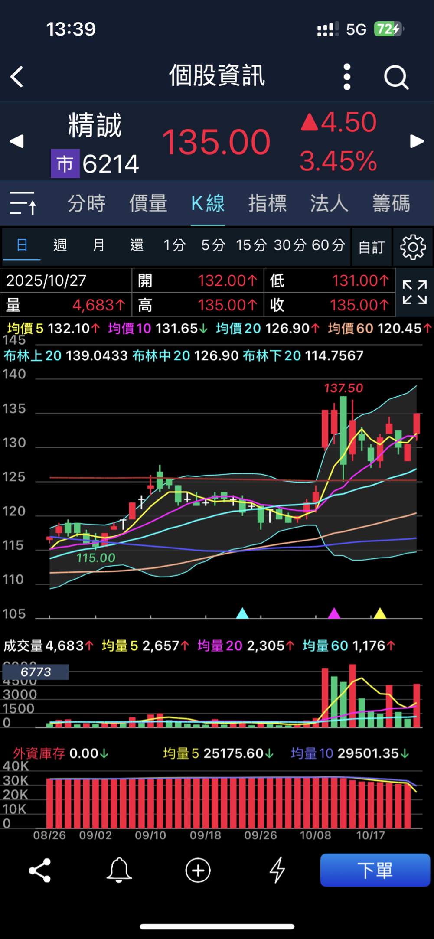Tap the 115.00 low price annotation
This screenshot has height=939, width=434.
(x=96, y=558)
